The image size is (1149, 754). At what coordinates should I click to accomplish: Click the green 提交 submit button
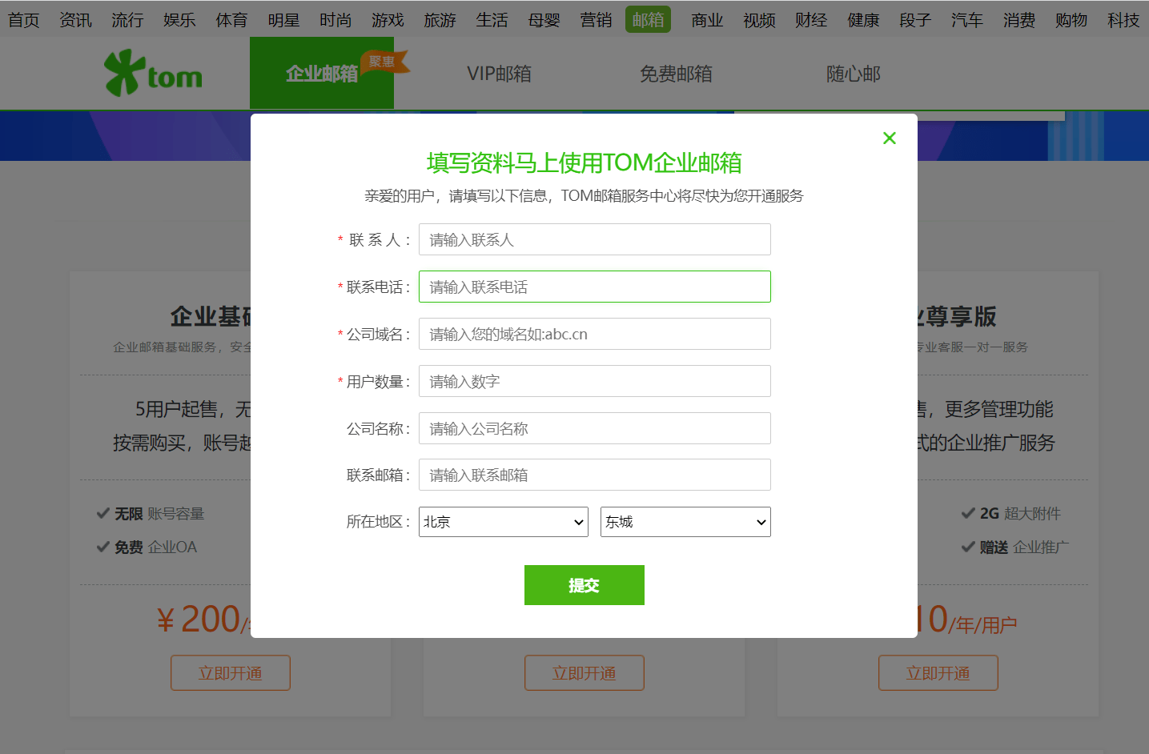point(584,585)
